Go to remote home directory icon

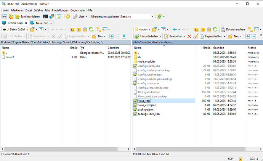[x=209, y=29]
